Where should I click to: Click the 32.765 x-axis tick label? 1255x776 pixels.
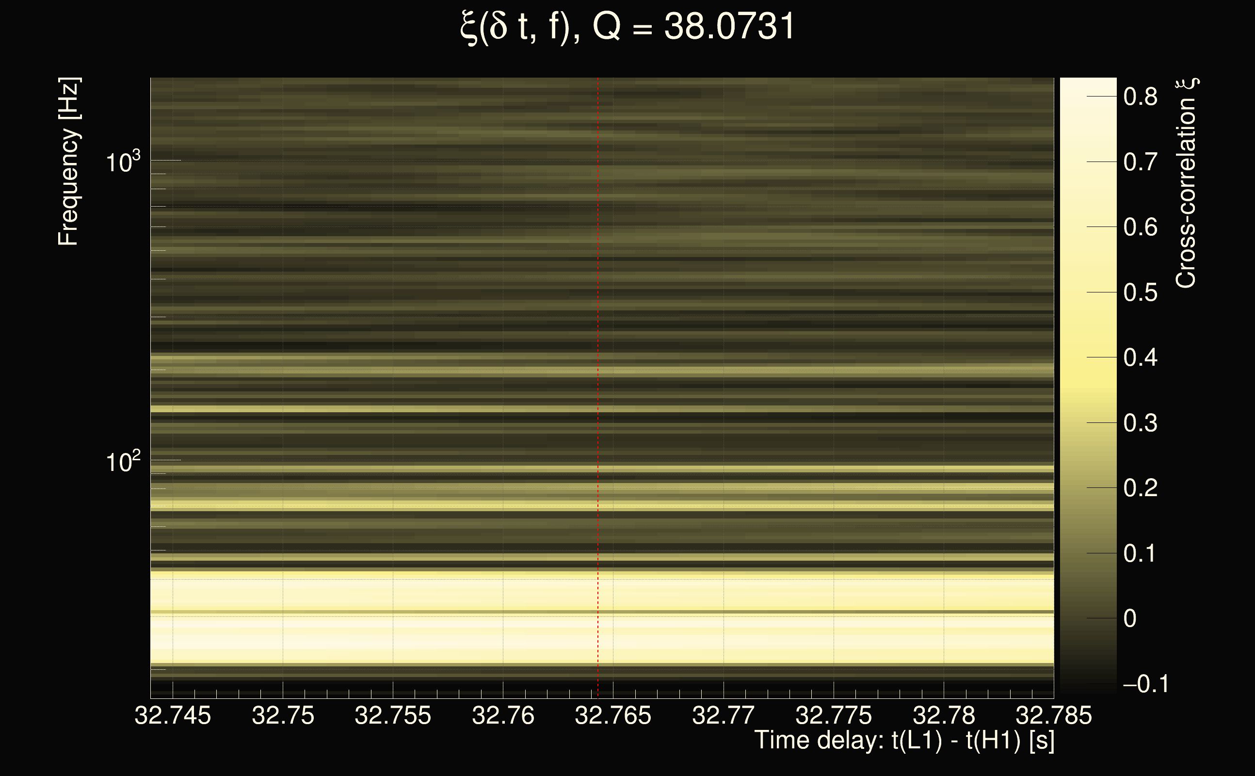(612, 715)
